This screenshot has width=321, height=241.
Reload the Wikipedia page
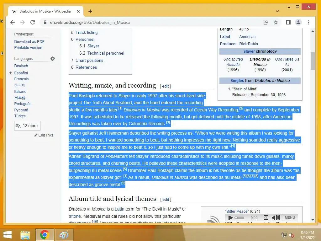point(33,22)
